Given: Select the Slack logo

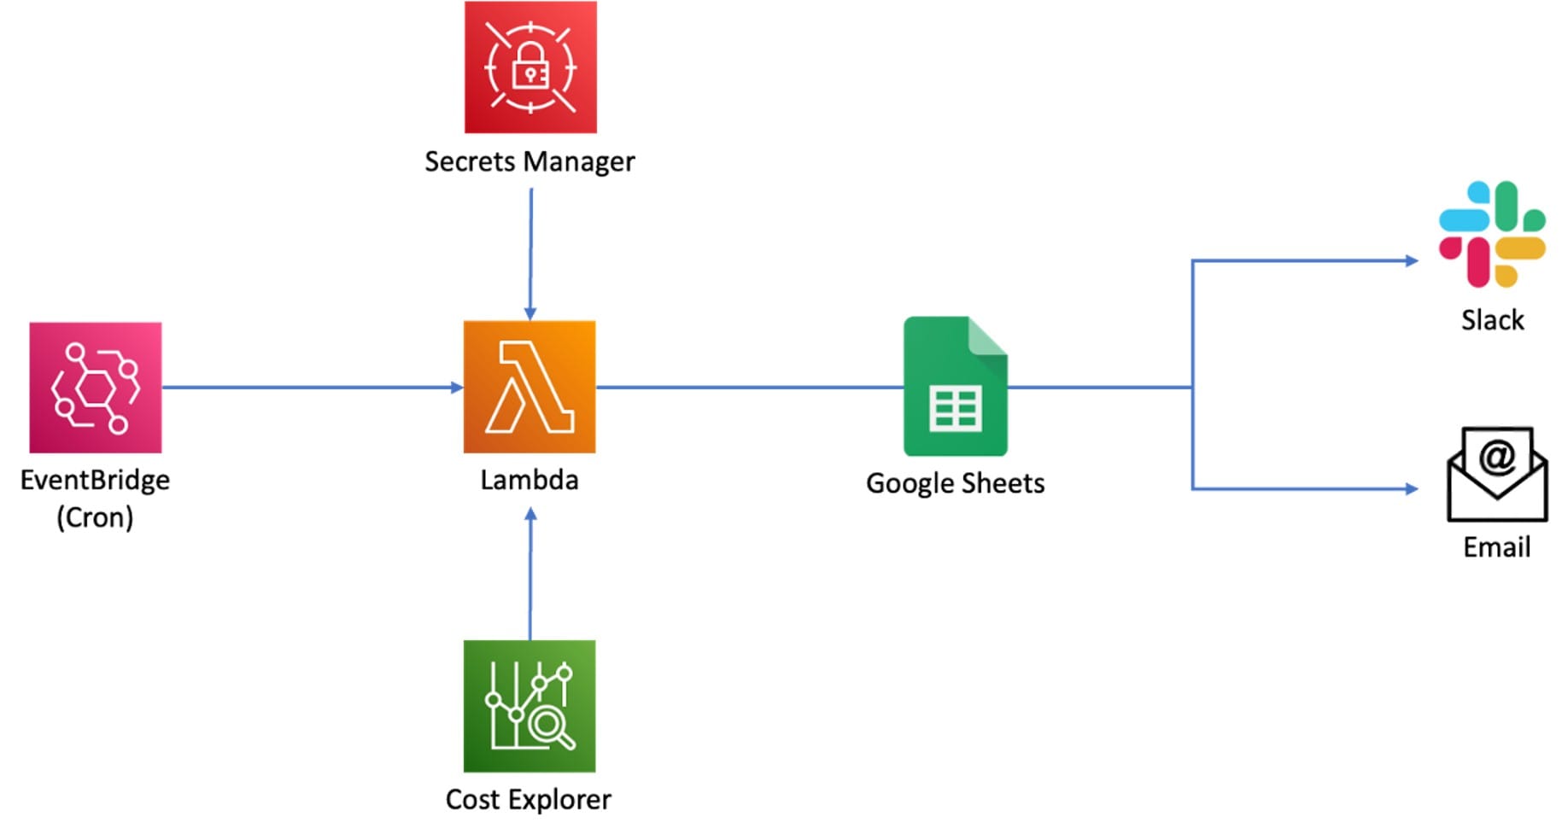Looking at the screenshot, I should [1492, 234].
